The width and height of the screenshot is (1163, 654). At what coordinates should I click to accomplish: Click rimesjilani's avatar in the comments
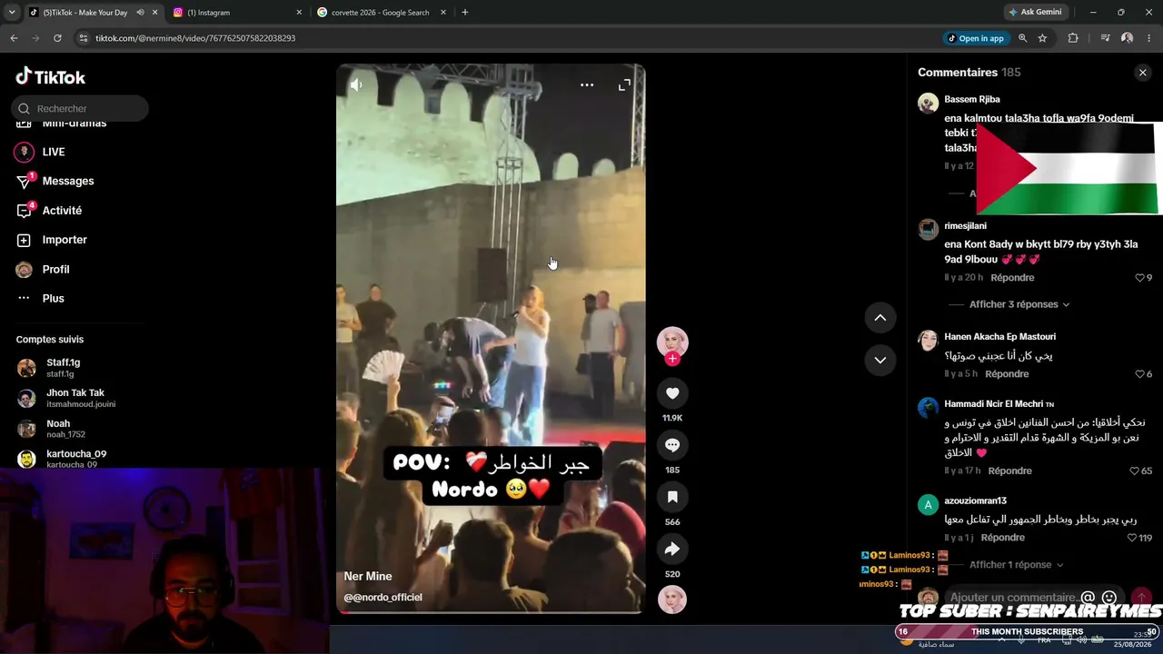(x=928, y=229)
